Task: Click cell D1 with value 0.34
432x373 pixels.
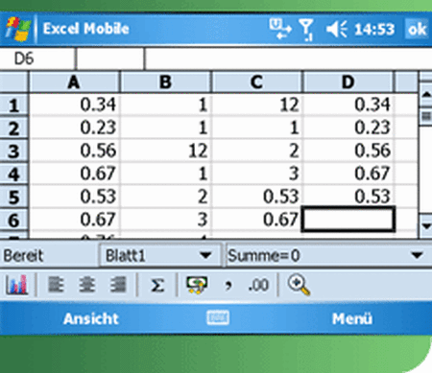Action: coord(348,105)
